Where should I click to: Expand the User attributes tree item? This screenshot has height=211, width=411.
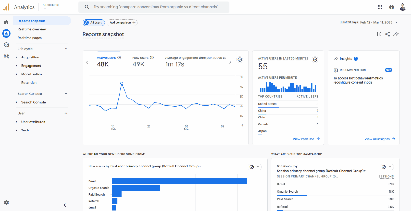pos(17,122)
